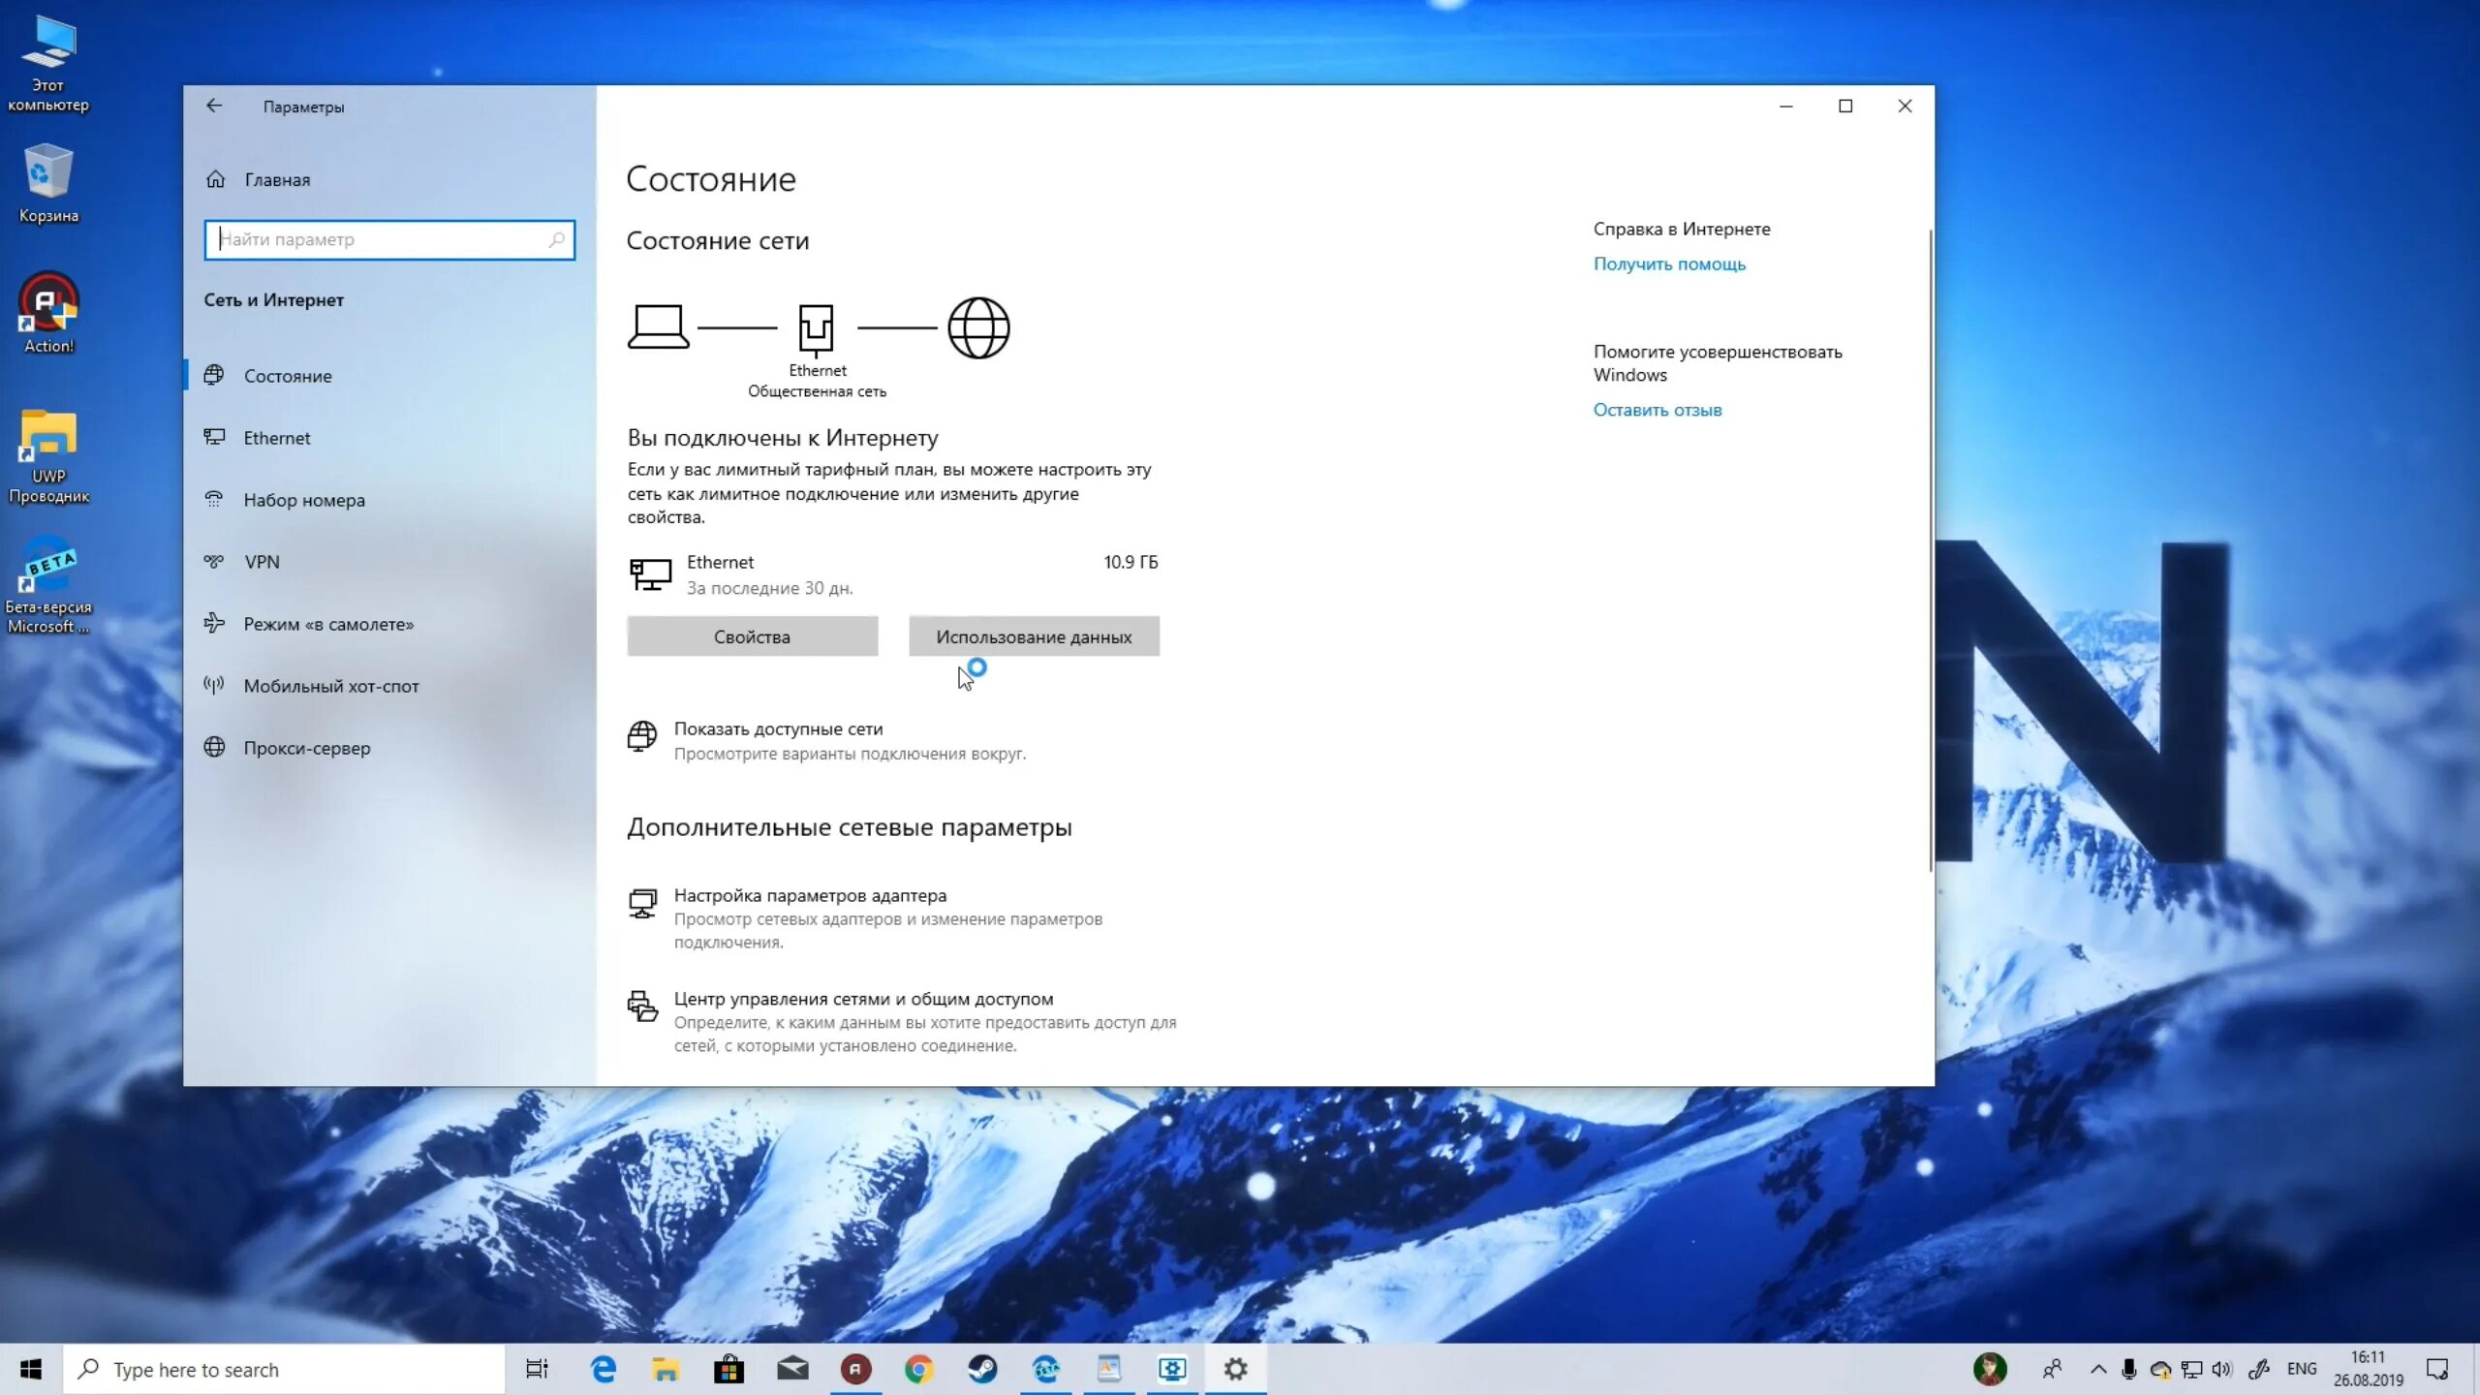Launch Steam from the taskbar
The height and width of the screenshot is (1395, 2480).
coord(984,1368)
